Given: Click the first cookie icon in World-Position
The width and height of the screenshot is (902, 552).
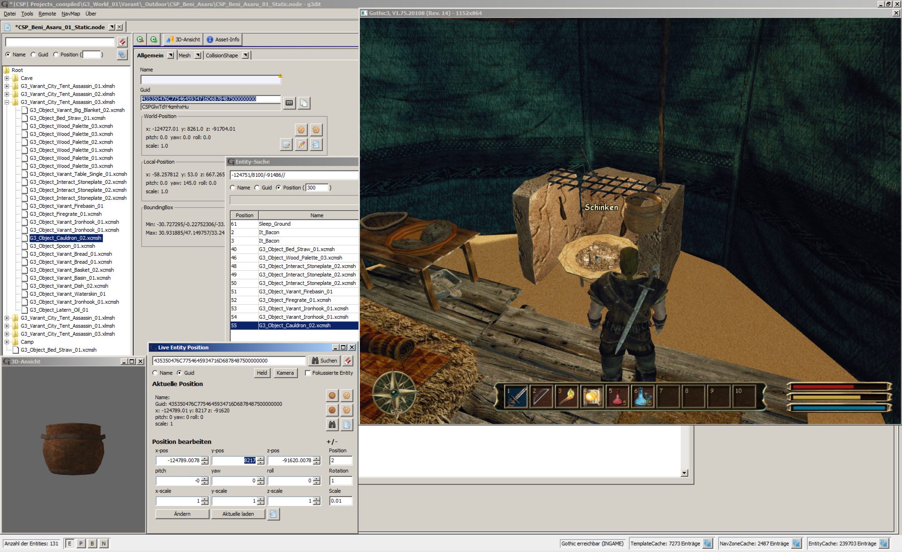Looking at the screenshot, I should (301, 129).
